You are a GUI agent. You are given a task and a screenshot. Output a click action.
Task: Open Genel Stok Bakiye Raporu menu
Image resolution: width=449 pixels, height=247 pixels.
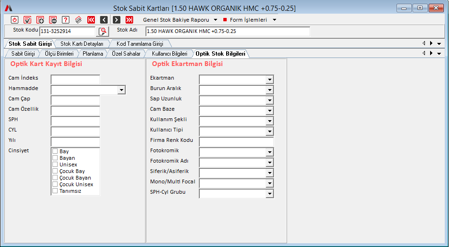[x=180, y=20]
